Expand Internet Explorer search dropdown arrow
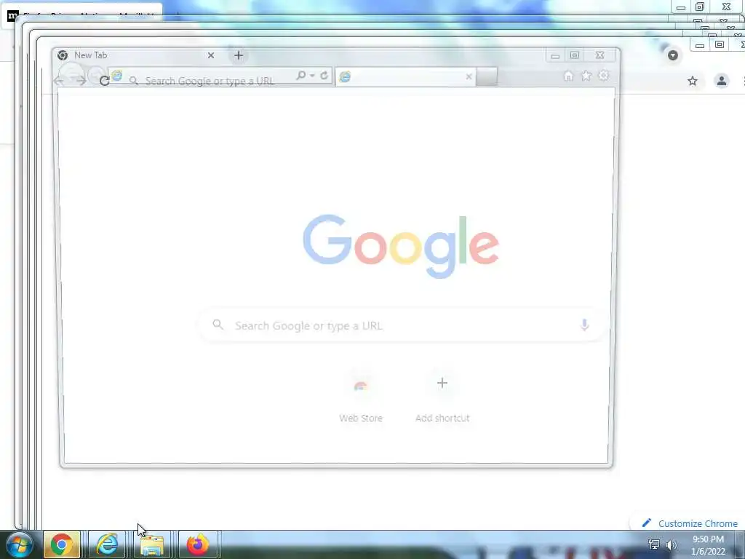 tap(312, 76)
